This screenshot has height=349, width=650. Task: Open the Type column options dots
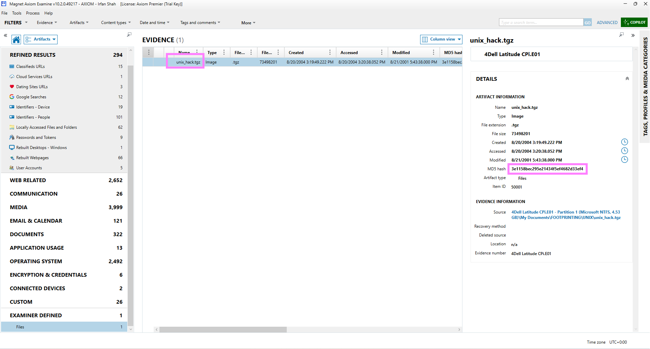click(224, 52)
